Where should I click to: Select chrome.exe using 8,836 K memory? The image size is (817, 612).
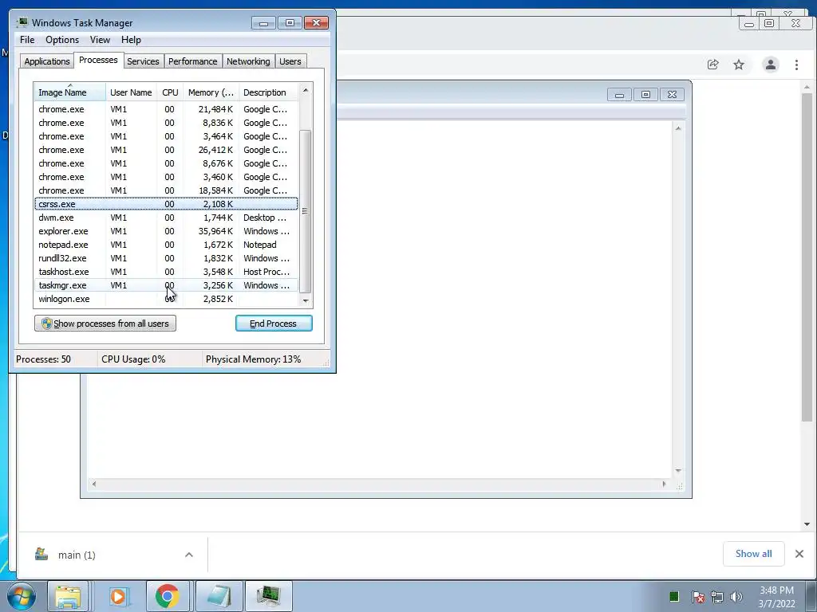166,123
